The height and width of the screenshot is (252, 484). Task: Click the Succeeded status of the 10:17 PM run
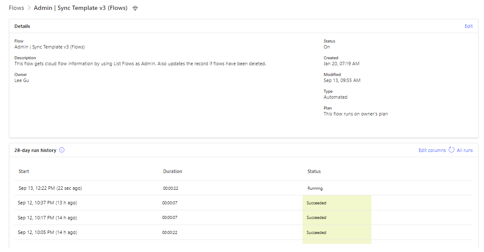click(x=316, y=217)
